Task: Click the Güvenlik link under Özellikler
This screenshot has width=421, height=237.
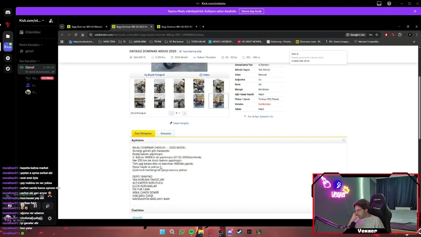Action: (x=137, y=218)
